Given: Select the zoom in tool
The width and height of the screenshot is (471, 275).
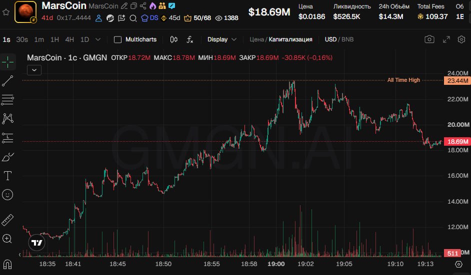Looking at the screenshot, I should [x=7, y=239].
